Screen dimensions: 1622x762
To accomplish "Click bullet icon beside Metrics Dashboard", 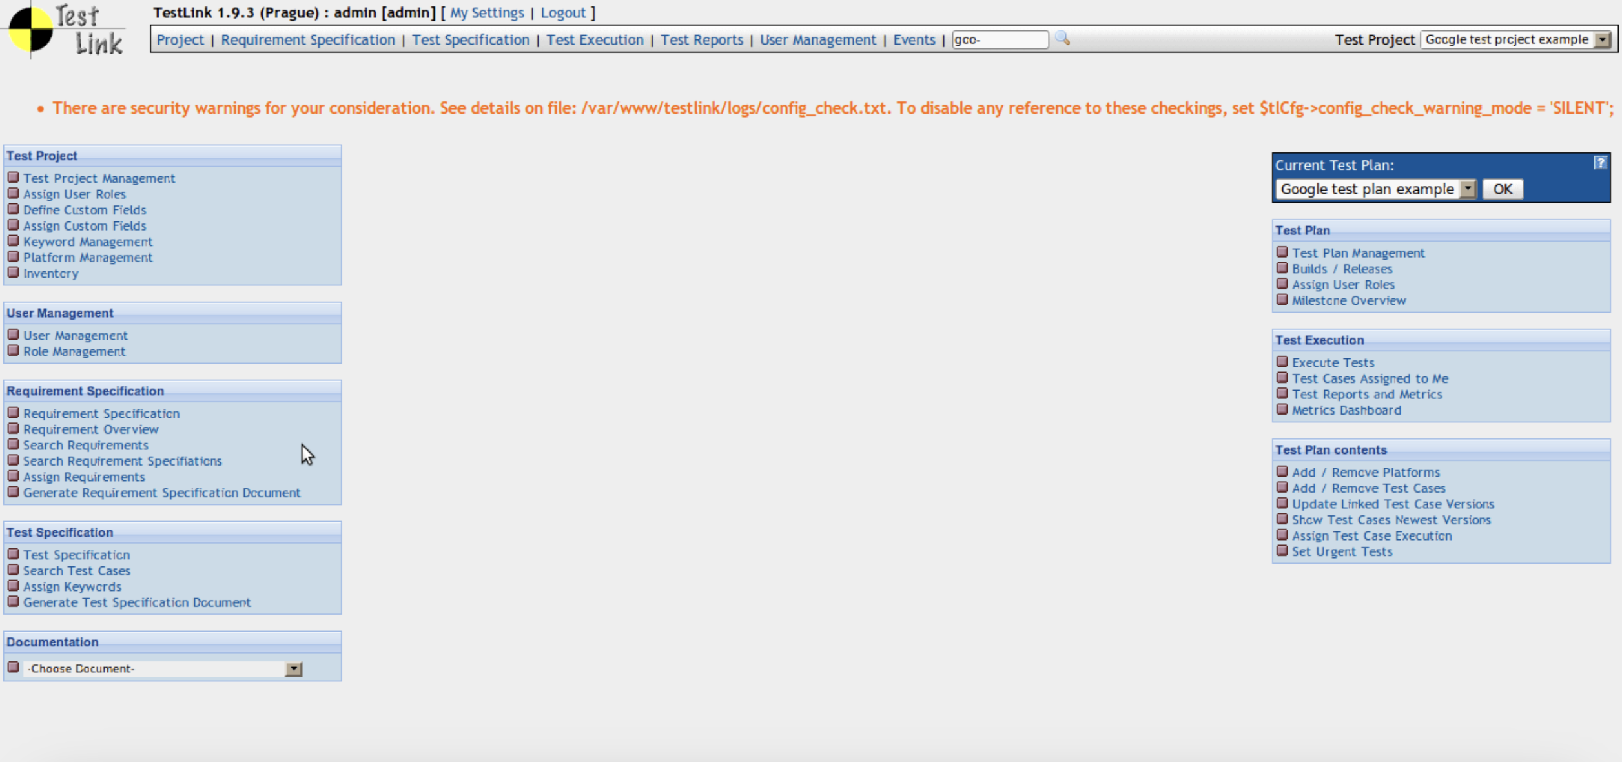I will point(1282,409).
